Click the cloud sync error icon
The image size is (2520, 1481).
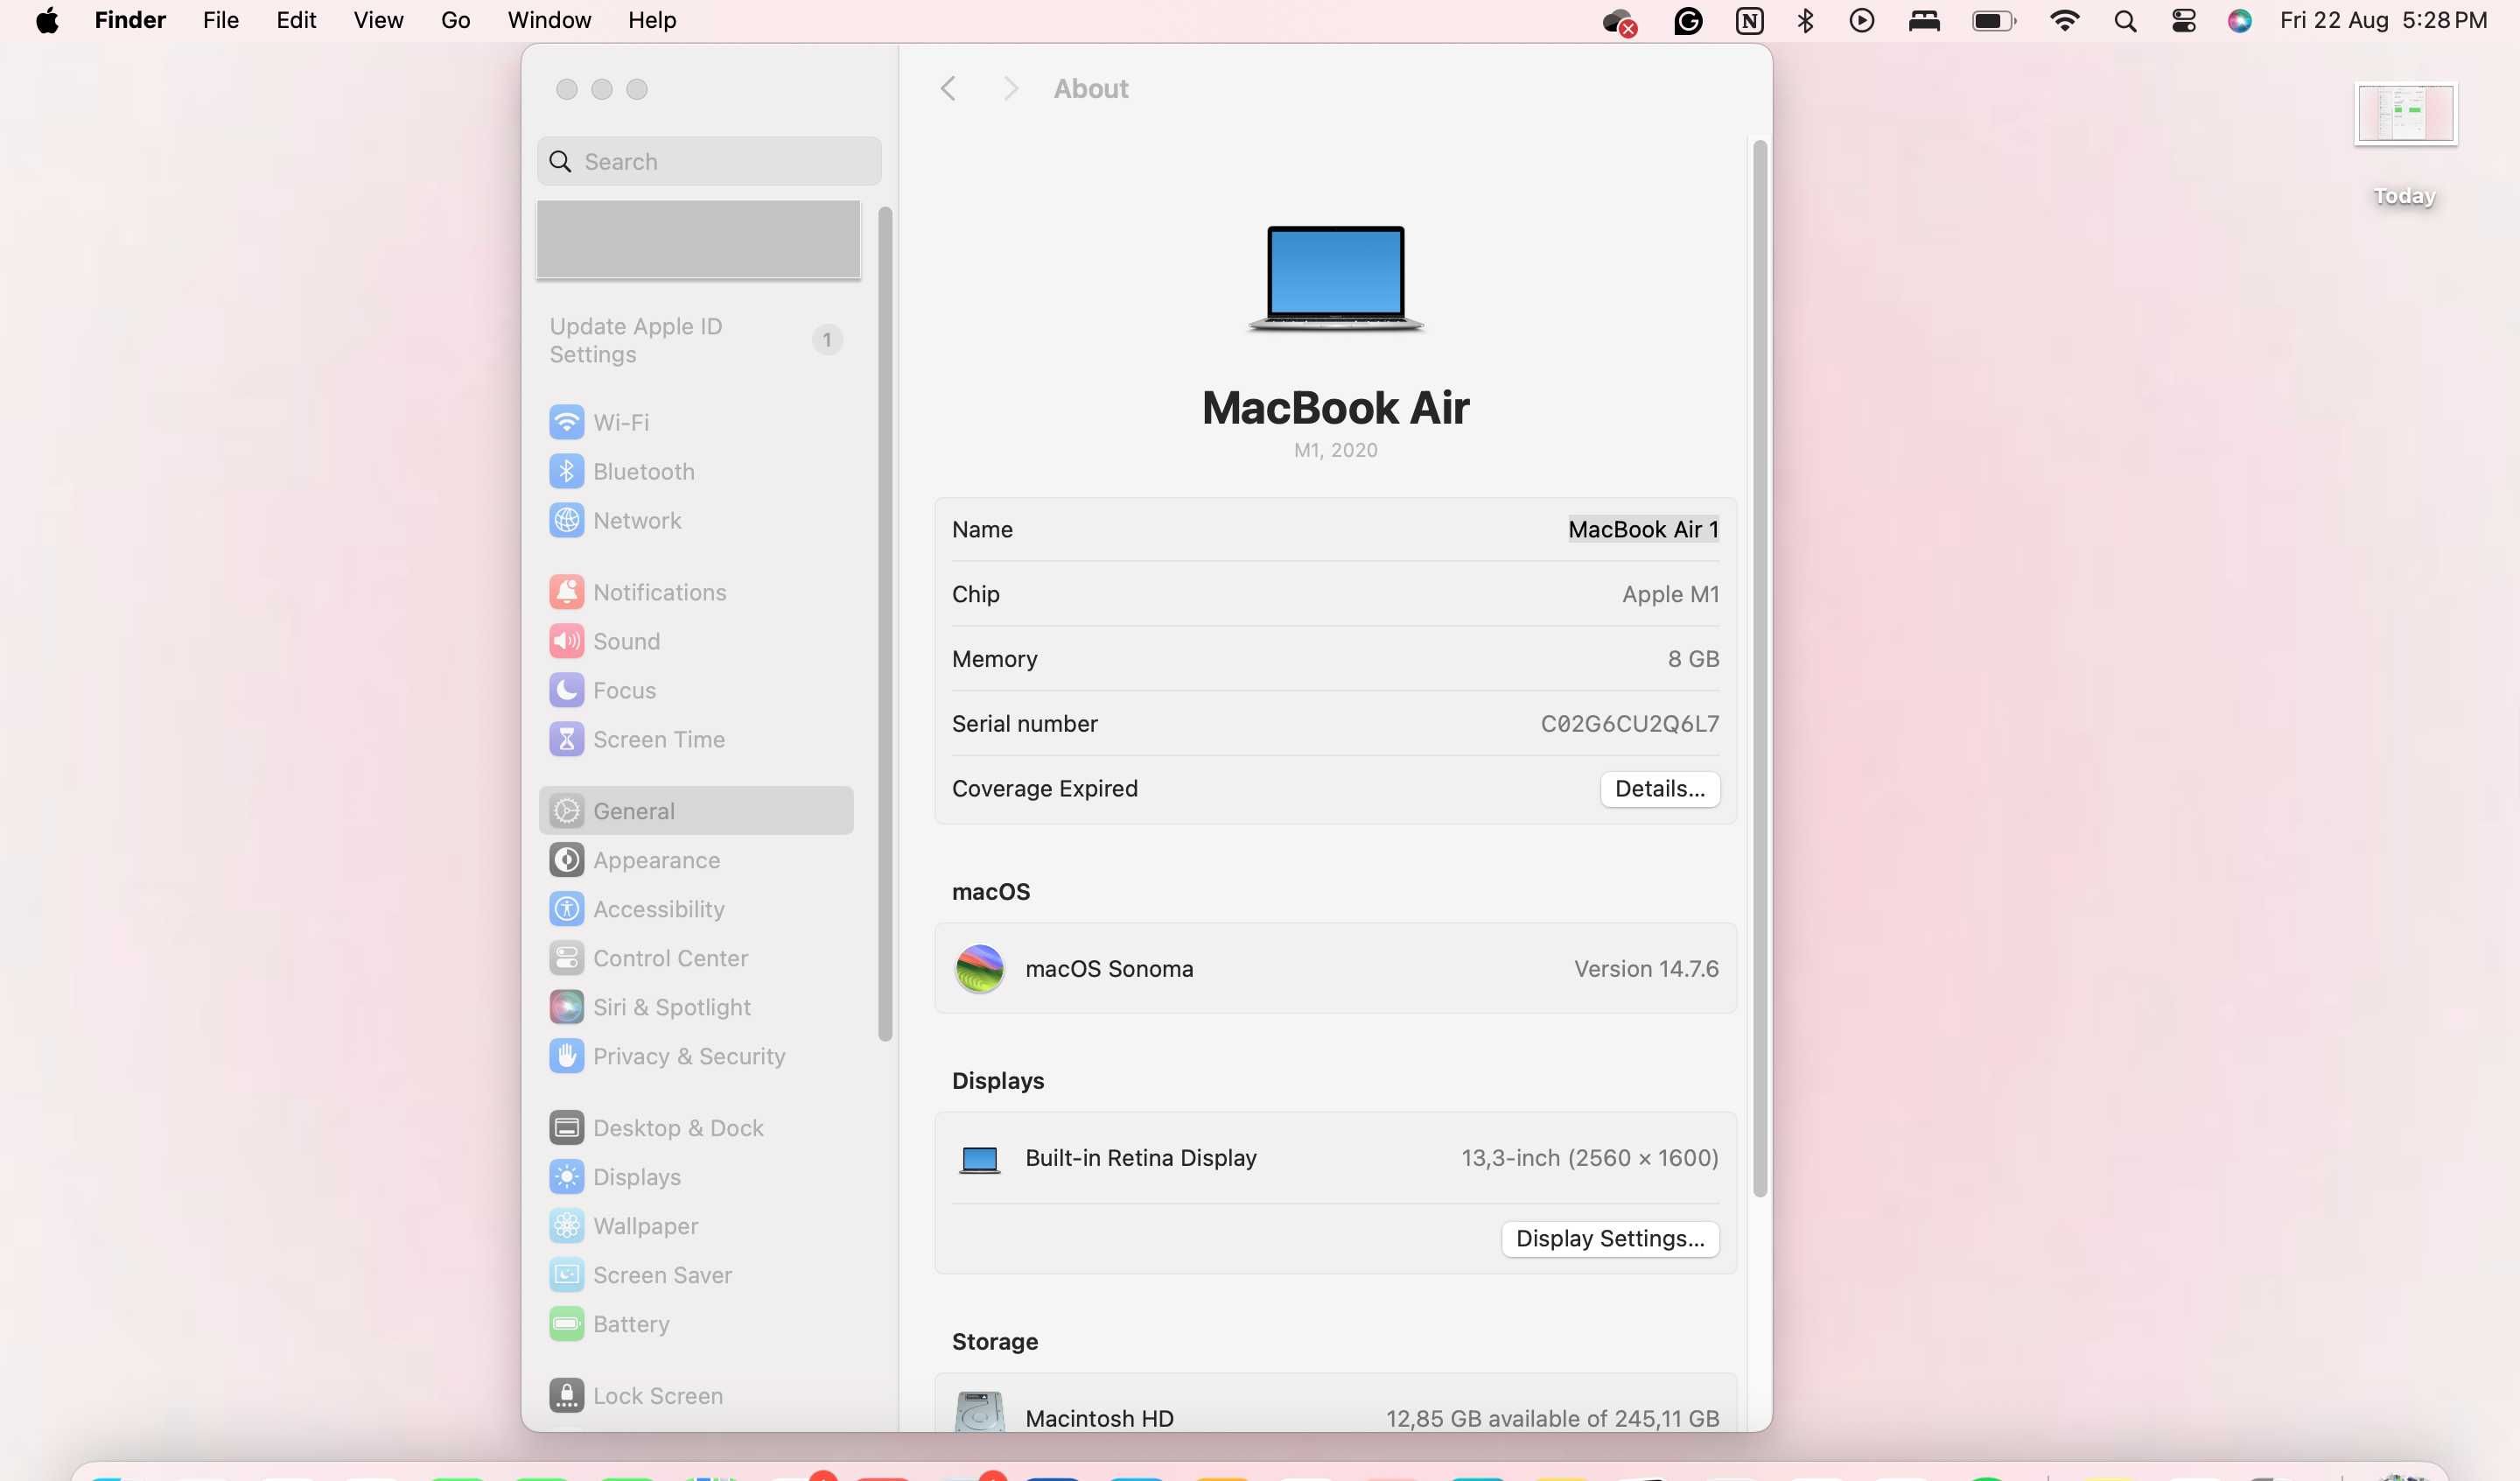click(x=1619, y=21)
